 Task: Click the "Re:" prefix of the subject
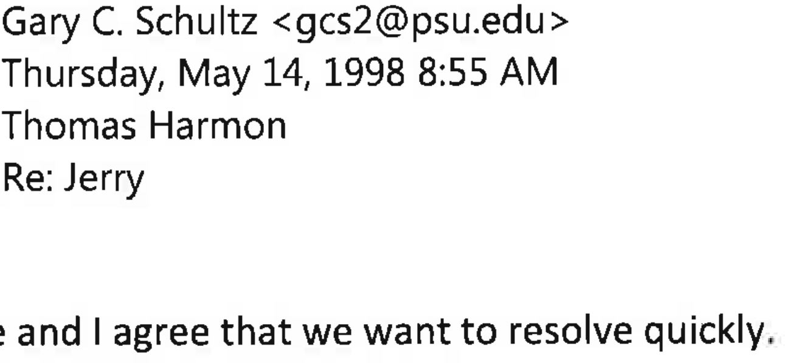27,178
